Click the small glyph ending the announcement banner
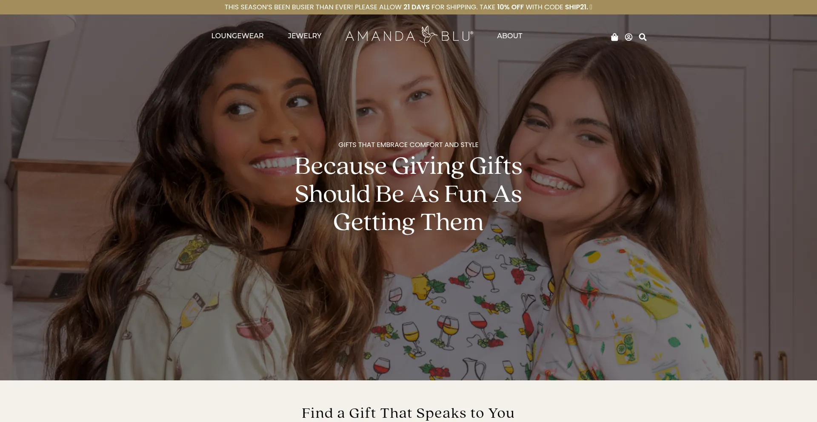This screenshot has width=817, height=422. point(591,7)
